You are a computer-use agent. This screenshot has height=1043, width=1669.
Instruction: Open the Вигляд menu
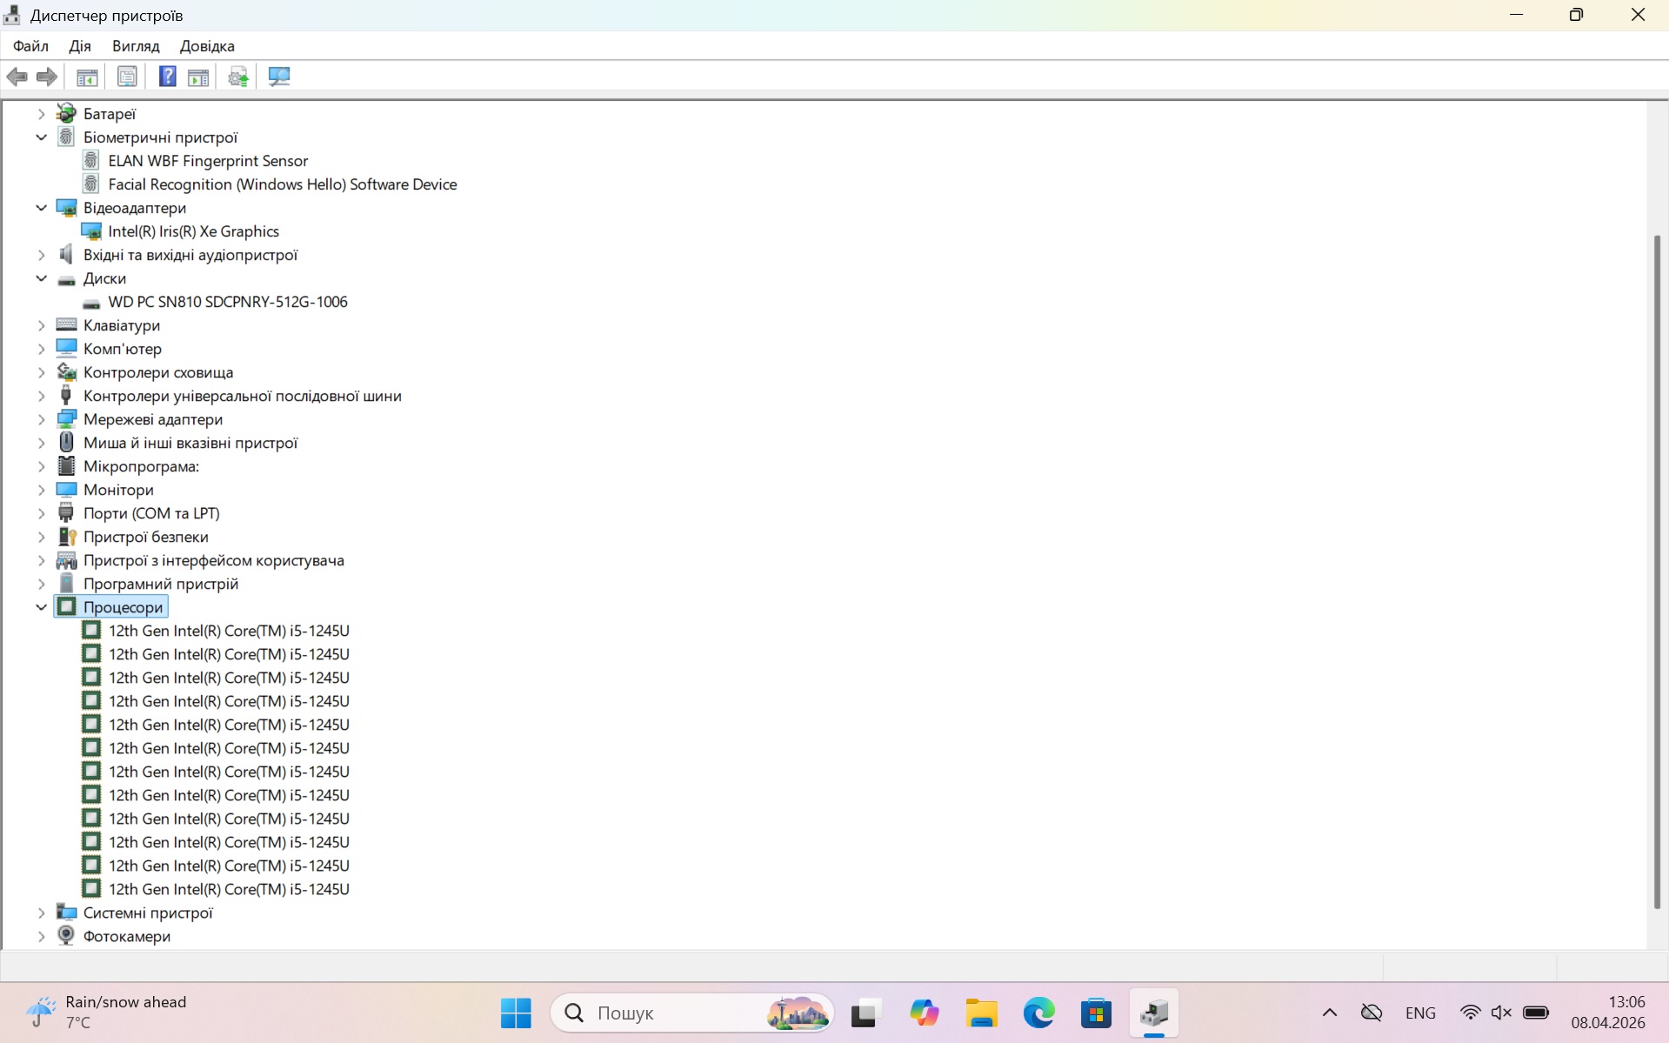tap(136, 46)
